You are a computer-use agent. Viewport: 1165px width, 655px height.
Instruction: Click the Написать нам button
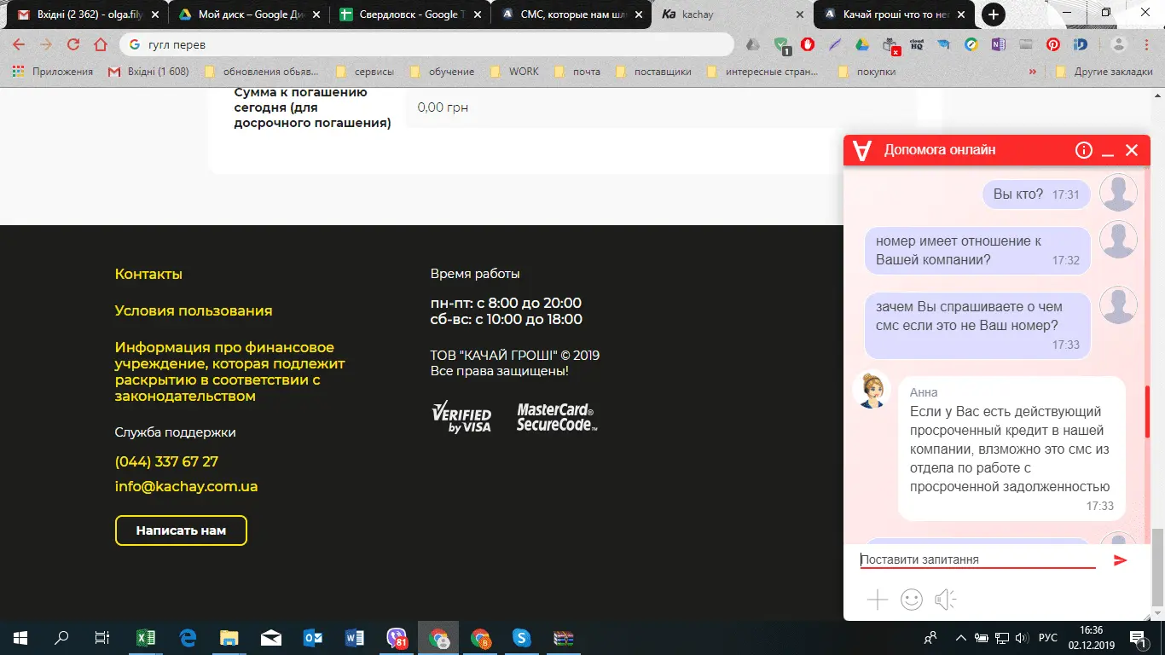181,530
